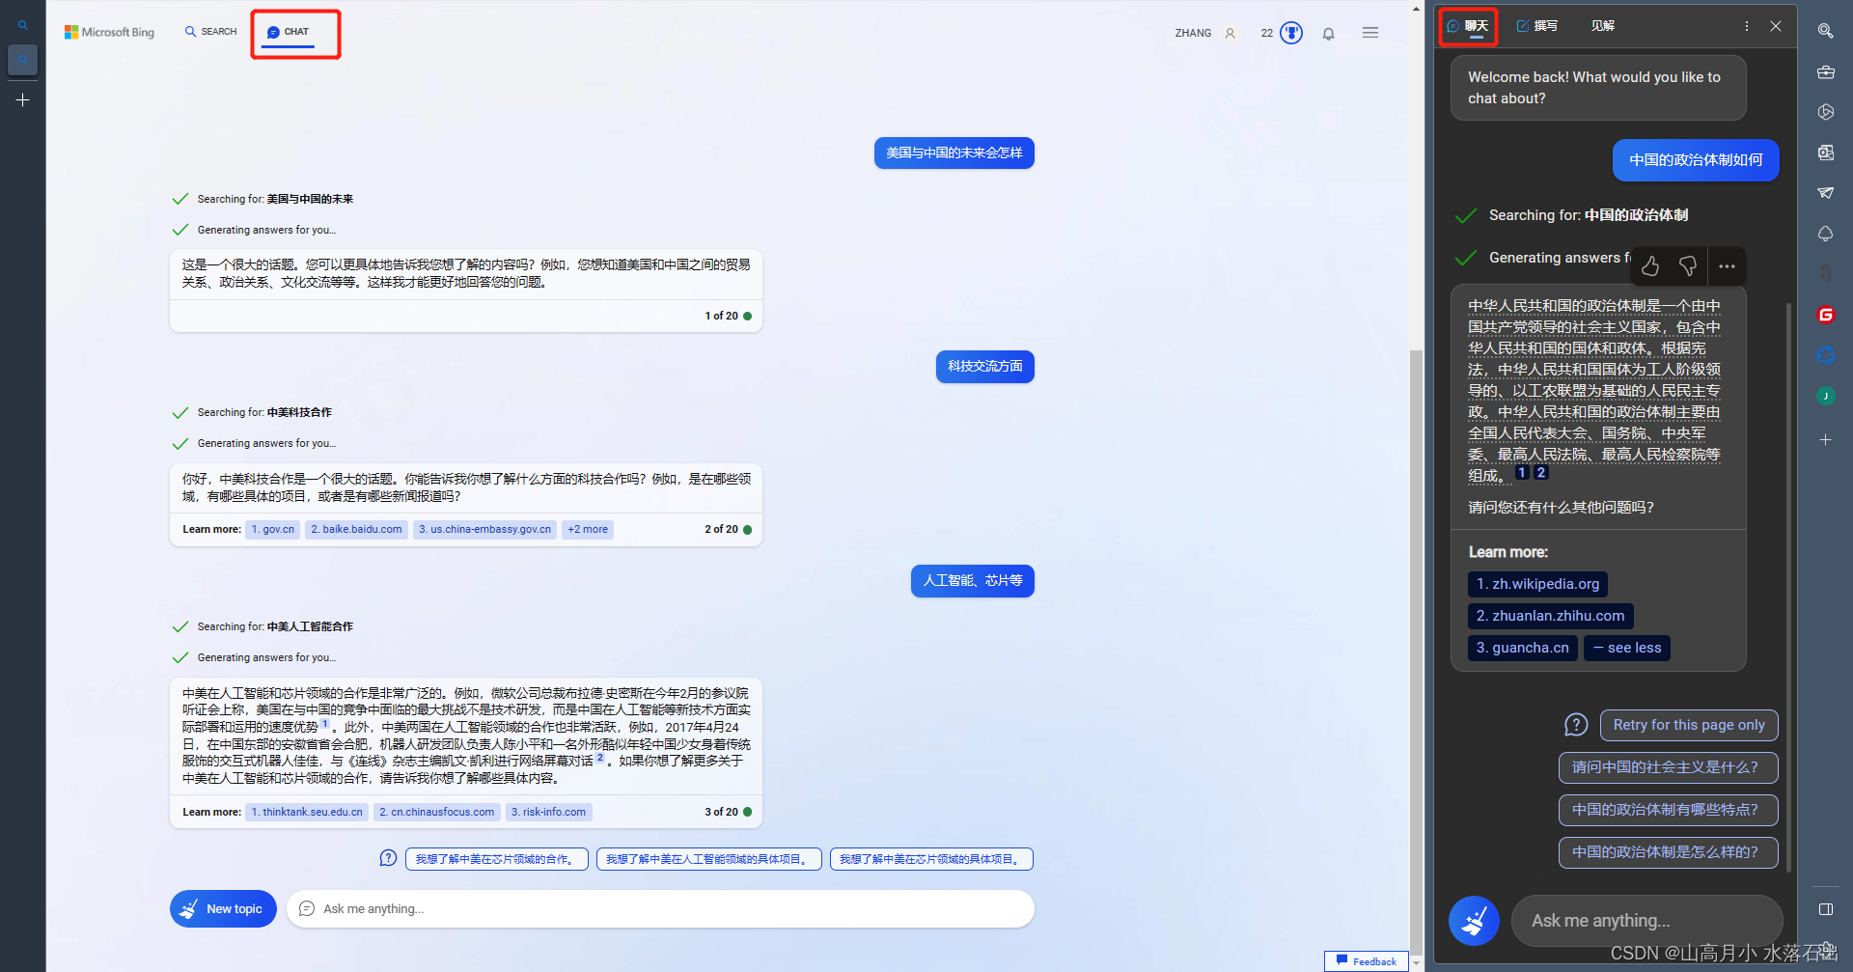Open the zhuanlan.zhihu.com source in sidebar

[x=1550, y=616]
